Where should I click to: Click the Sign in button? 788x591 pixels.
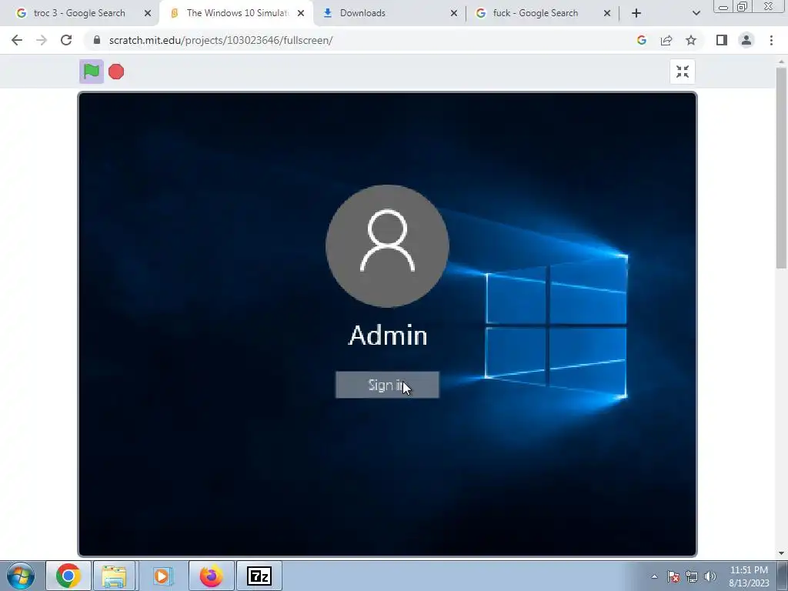[x=388, y=385]
